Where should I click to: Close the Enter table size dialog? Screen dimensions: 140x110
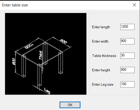click(x=134, y=5)
